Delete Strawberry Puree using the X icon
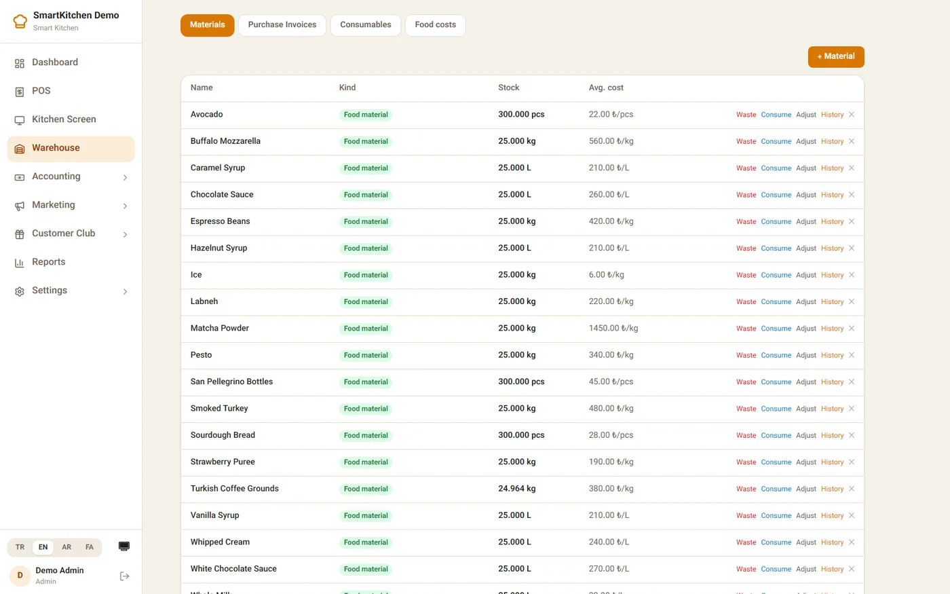 [x=852, y=462]
